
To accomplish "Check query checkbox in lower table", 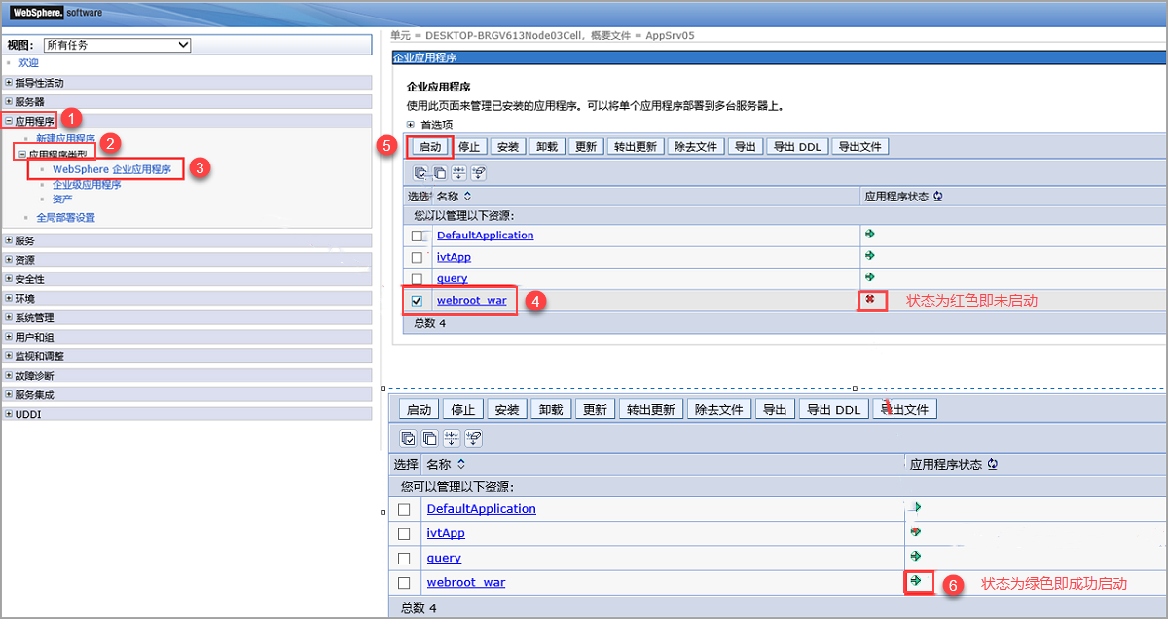I will tap(404, 559).
